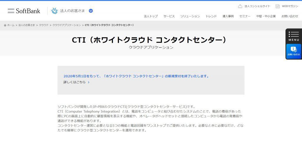Open the サービス menu item
Screen dimensions: 302x142
[x=169, y=16]
